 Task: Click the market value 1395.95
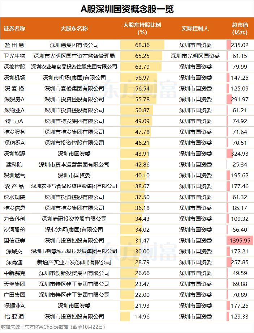click(240, 240)
